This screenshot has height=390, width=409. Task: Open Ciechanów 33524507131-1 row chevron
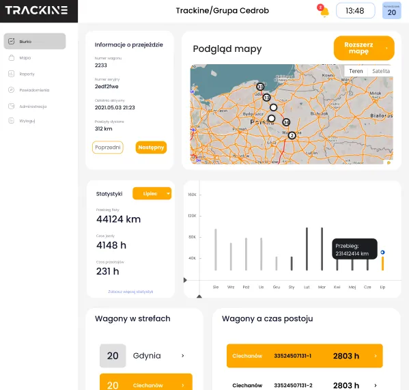[x=376, y=356]
